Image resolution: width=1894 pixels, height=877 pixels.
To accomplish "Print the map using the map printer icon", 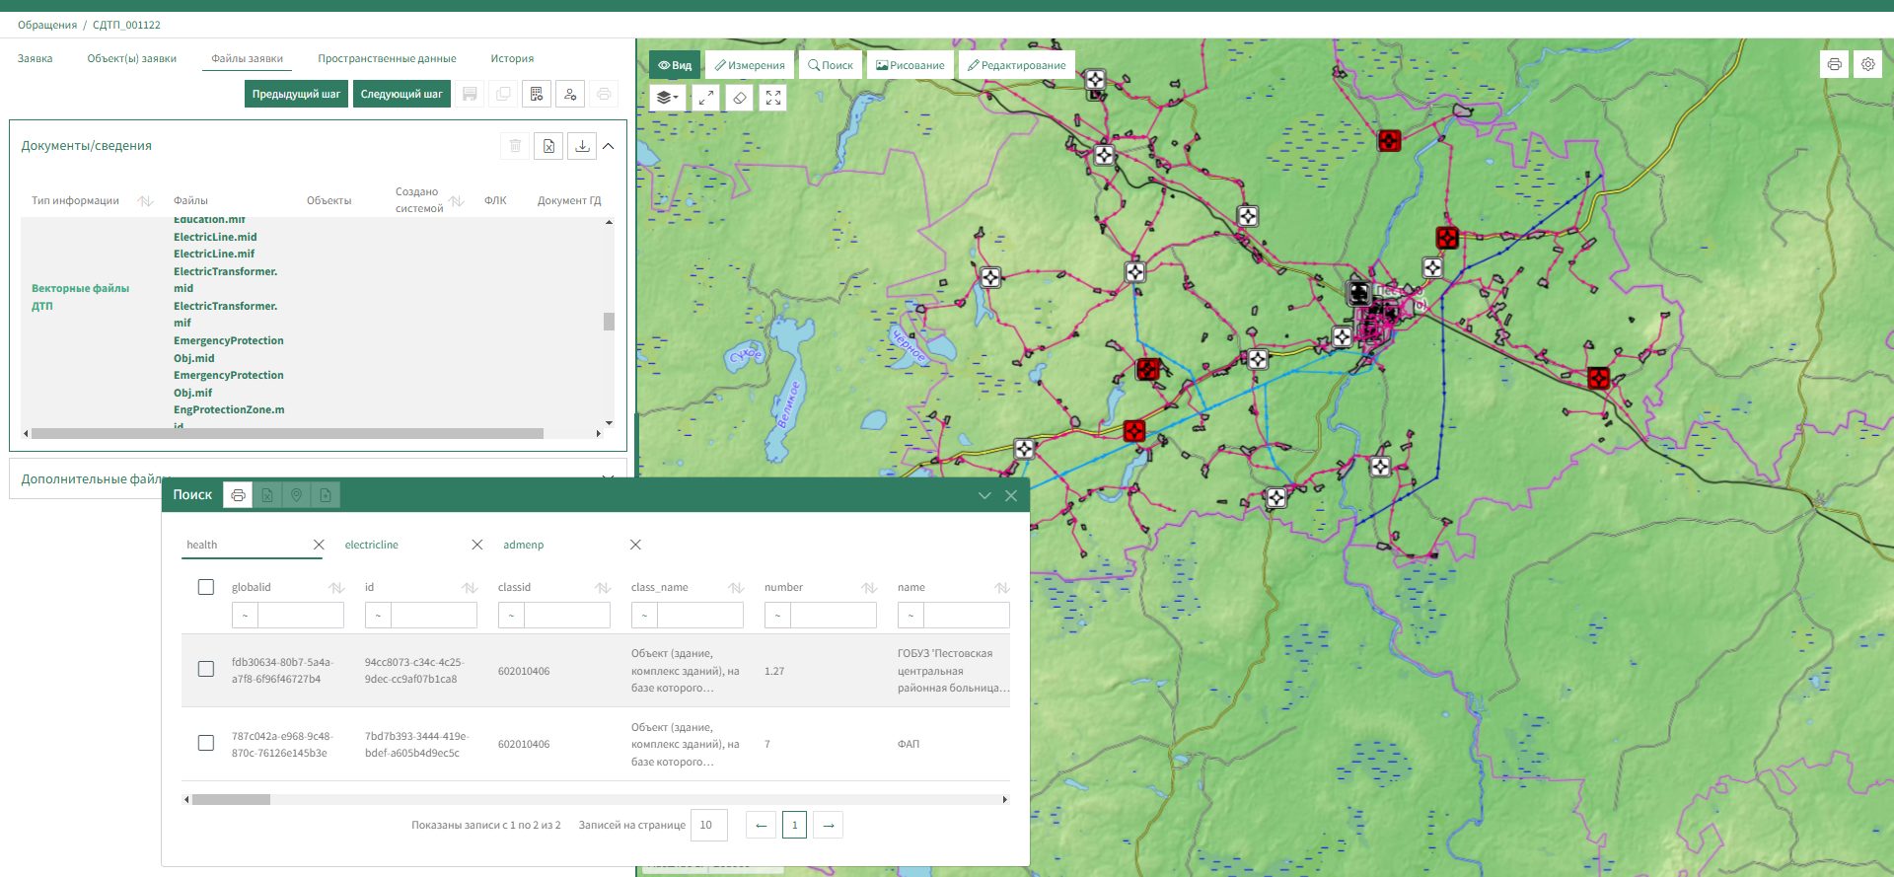I will [1834, 64].
